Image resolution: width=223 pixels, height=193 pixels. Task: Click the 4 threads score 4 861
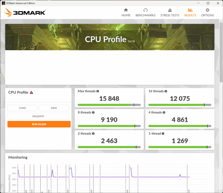(x=180, y=120)
